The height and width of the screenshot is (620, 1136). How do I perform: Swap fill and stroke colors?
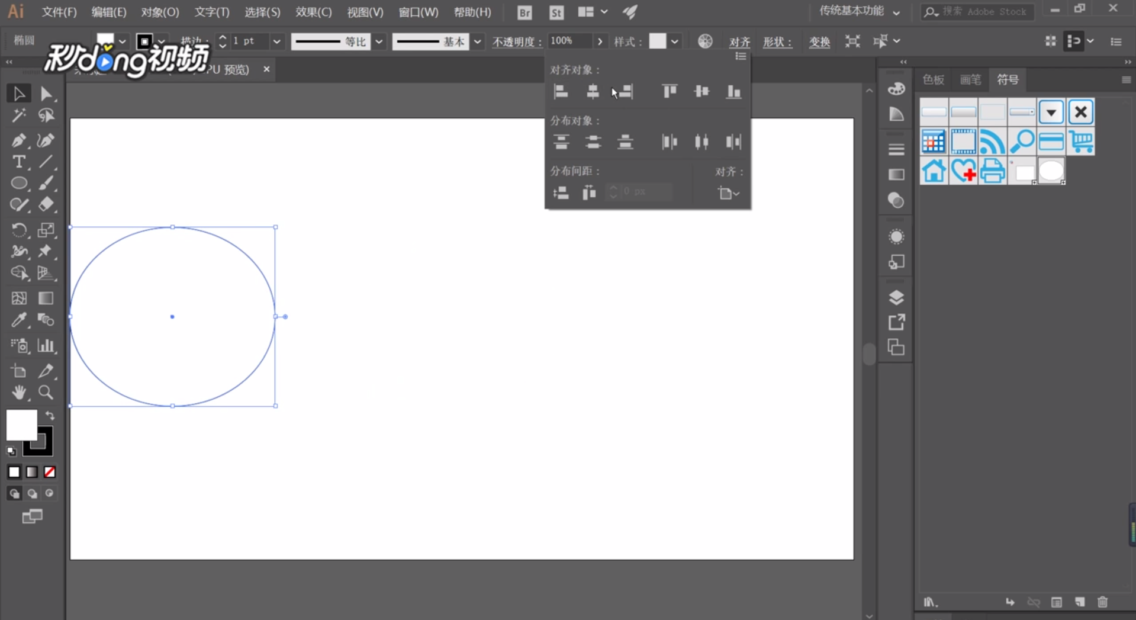pyautogui.click(x=50, y=416)
